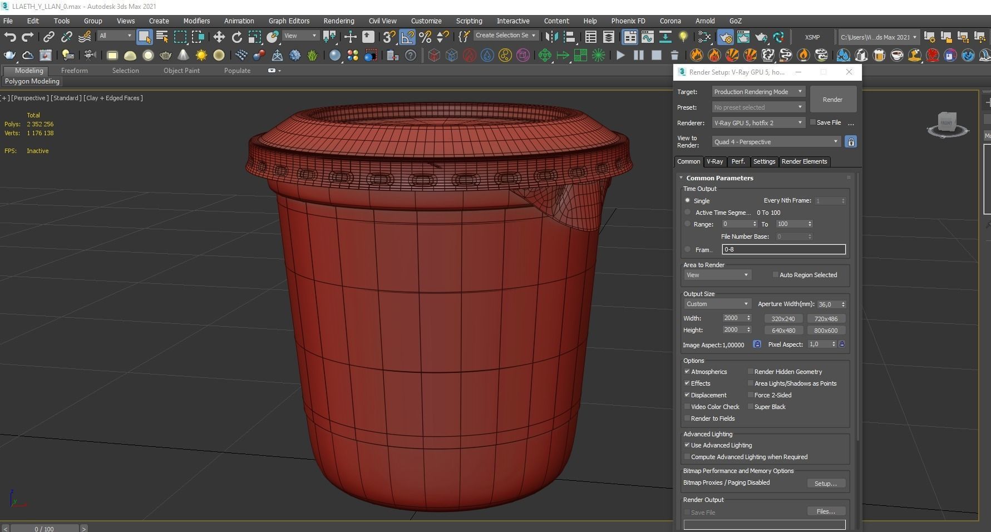Open the Rendering menu
Viewport: 991px width, 532px height.
338,21
